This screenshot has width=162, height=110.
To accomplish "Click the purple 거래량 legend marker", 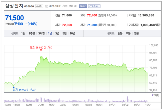I will [x=153, y=95].
